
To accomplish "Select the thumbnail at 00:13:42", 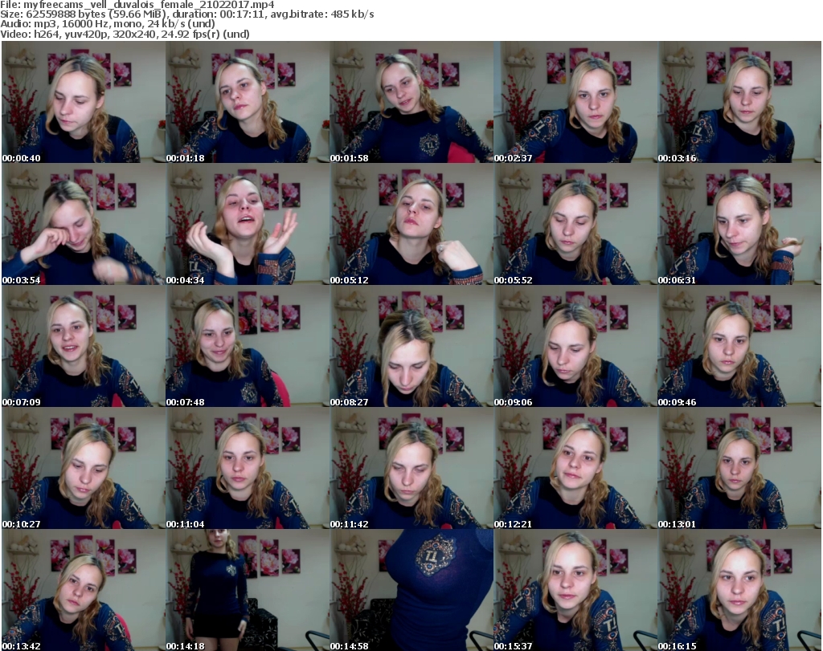I will point(84,590).
